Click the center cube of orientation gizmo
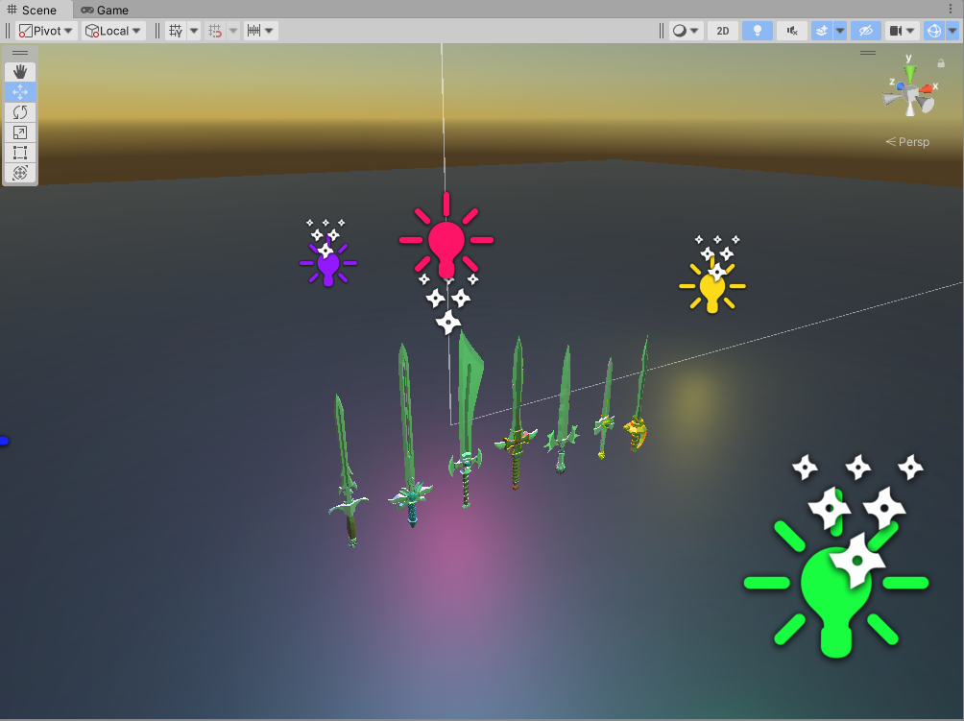Image resolution: width=964 pixels, height=721 pixels. (910, 94)
